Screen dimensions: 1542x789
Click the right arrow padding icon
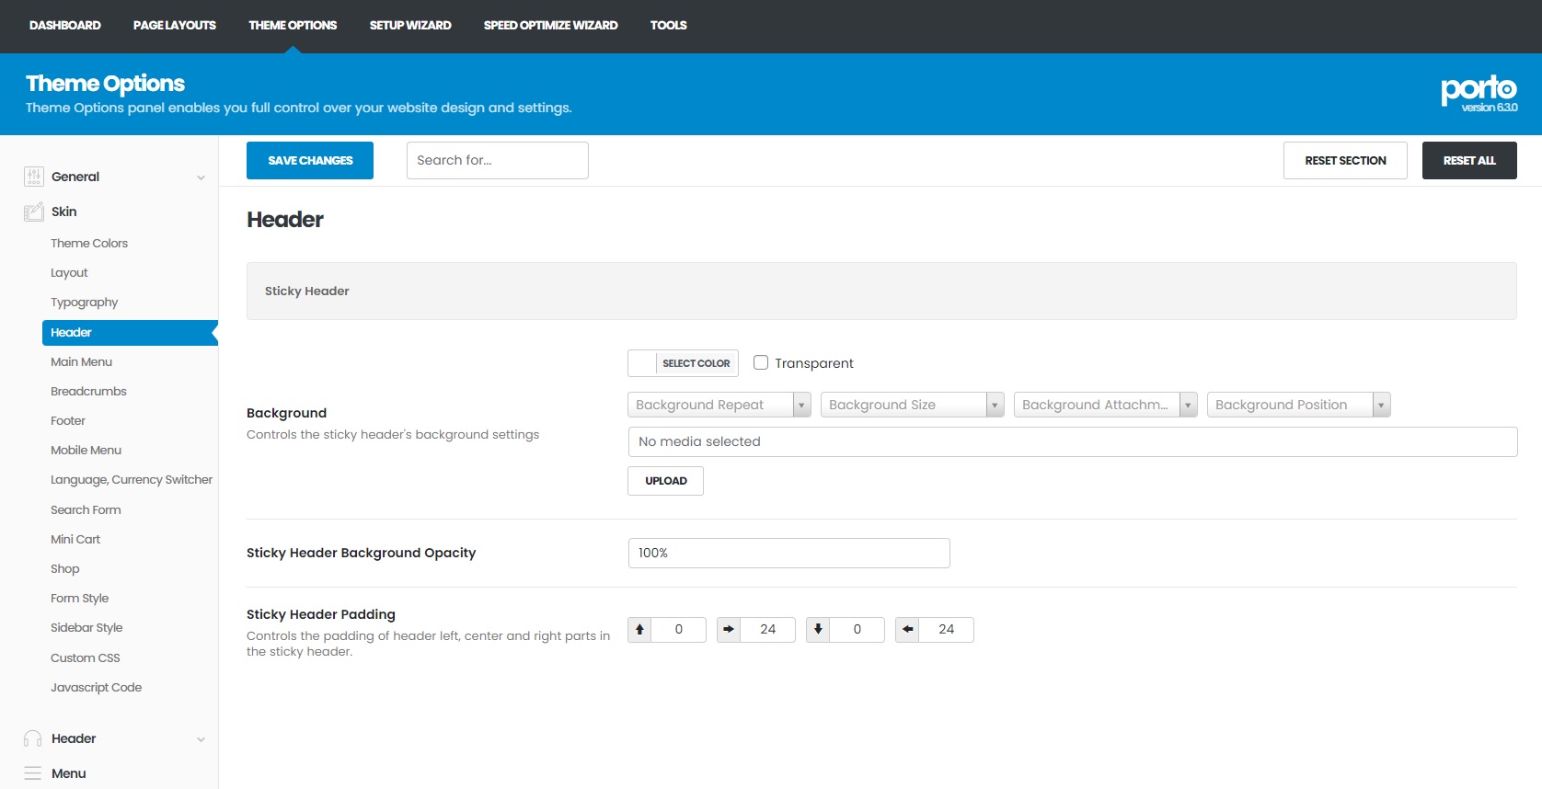729,630
